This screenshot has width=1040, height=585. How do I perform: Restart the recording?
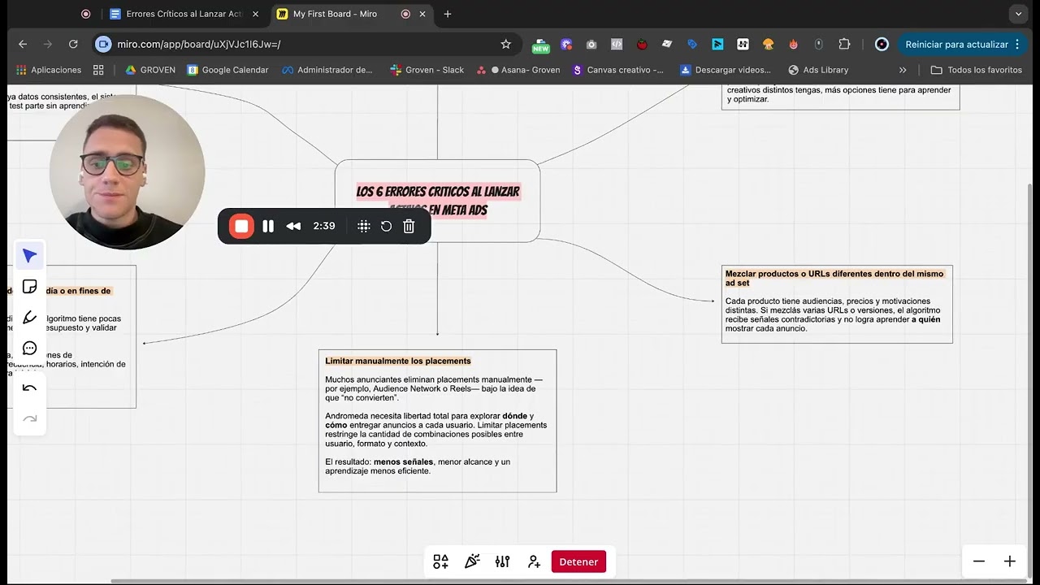386,226
